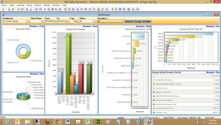Click the exit door icon in toolbar
This screenshot has height=125, width=221.
(138, 9)
